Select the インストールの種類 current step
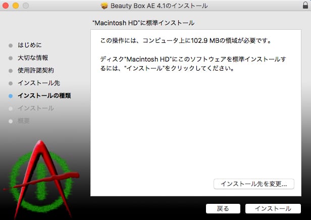311x220 pixels. (x=44, y=96)
